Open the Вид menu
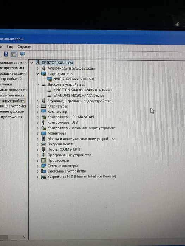The image size is (185, 246). click(x=10, y=47)
